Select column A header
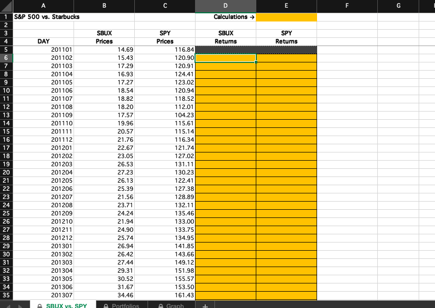 pos(43,6)
